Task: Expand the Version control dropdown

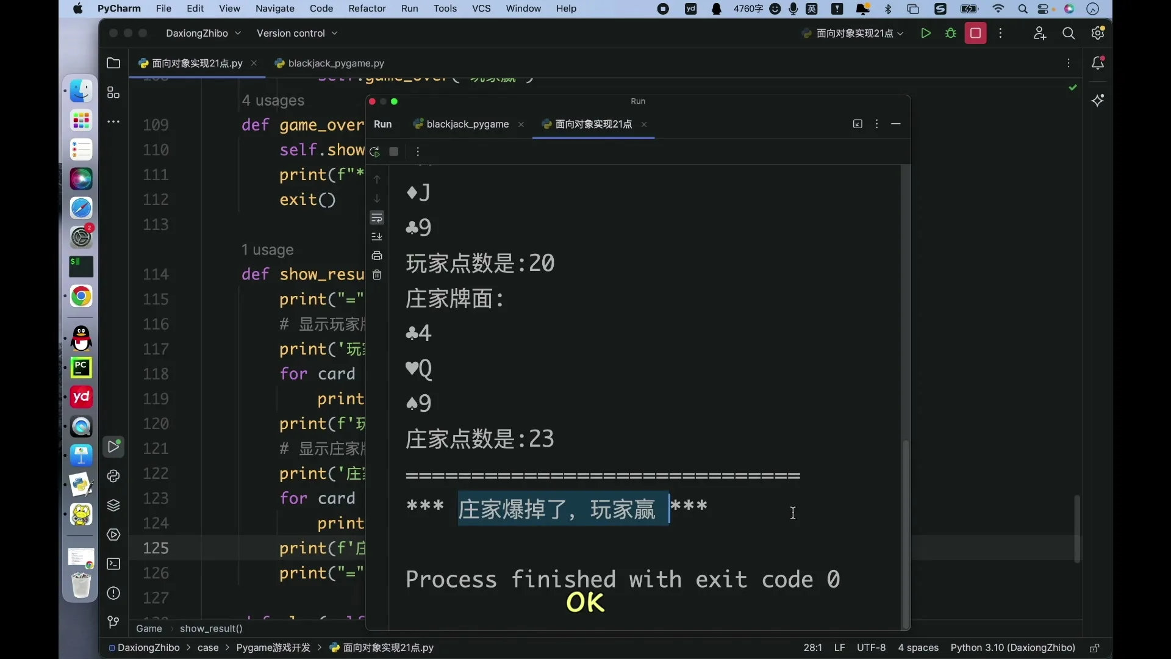Action: click(297, 34)
